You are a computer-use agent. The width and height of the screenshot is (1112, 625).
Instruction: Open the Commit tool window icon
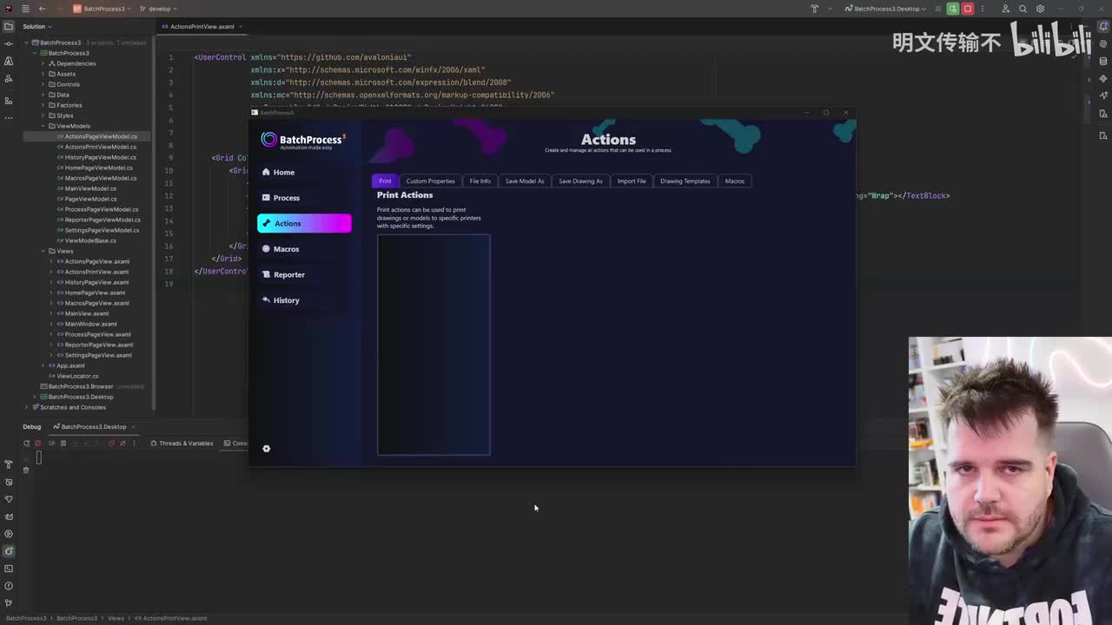(9, 43)
